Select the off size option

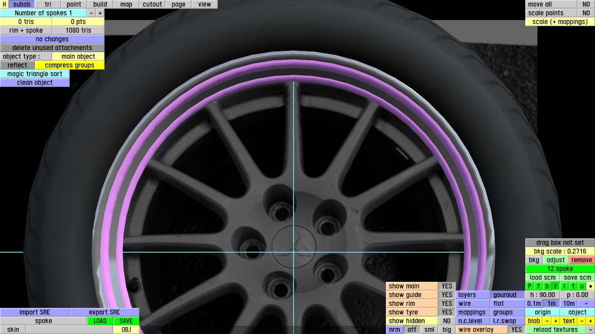click(412, 330)
